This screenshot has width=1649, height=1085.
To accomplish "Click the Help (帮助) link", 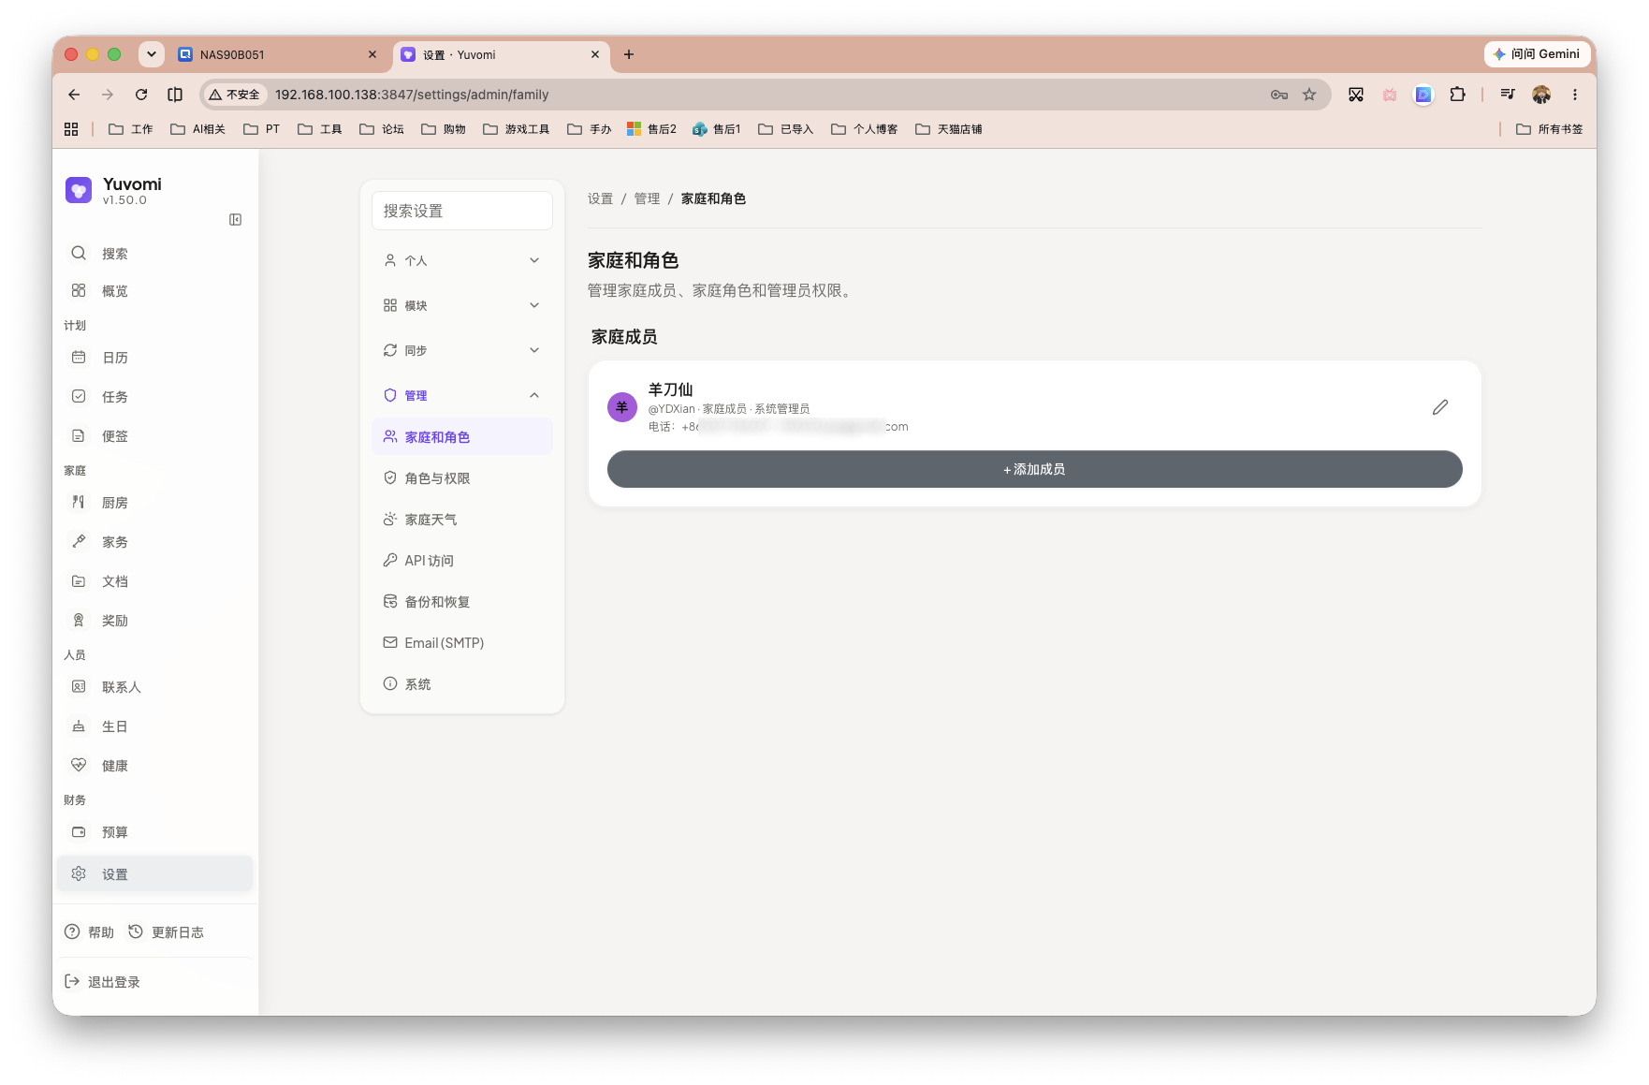I will pyautogui.click(x=89, y=932).
